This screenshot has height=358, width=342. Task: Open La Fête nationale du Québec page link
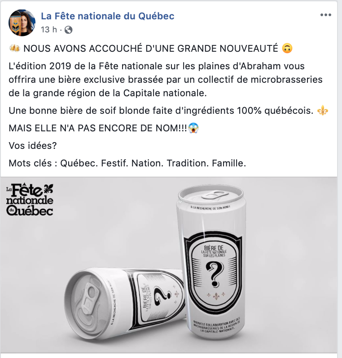coord(108,16)
